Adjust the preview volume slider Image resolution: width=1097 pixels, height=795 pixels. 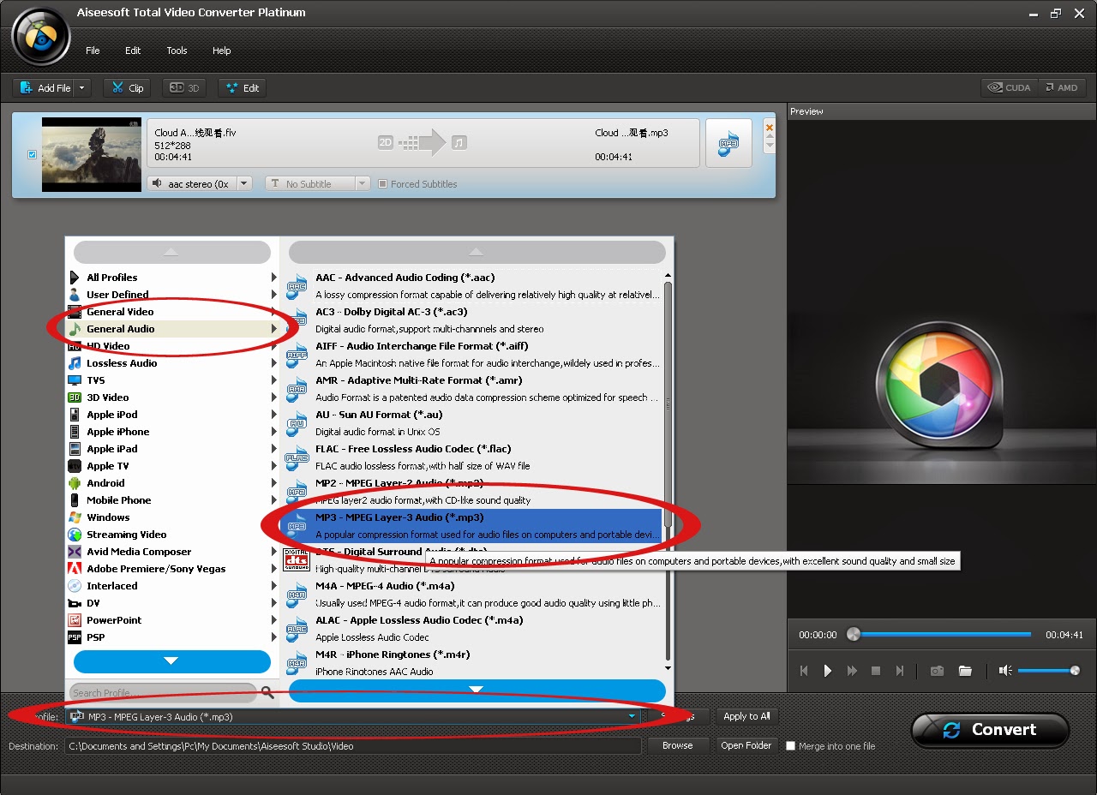coord(1048,671)
